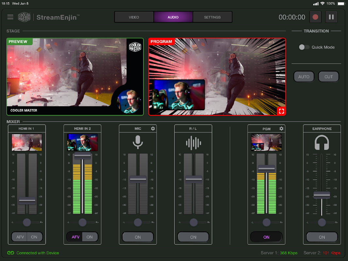The width and height of the screenshot is (348, 261).
Task: Click the Cooler Master logo in header
Action: (x=24, y=17)
